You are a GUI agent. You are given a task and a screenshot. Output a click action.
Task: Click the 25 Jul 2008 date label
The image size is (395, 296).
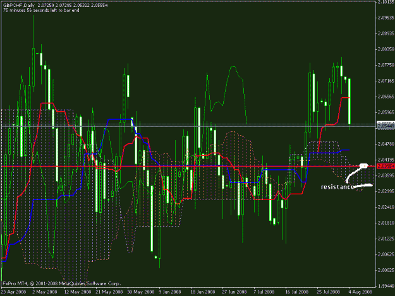click(329, 292)
